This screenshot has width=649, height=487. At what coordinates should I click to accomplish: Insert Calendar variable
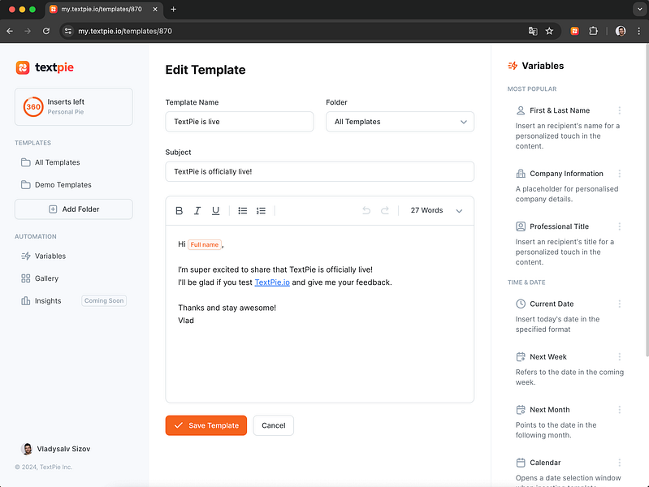click(x=545, y=463)
